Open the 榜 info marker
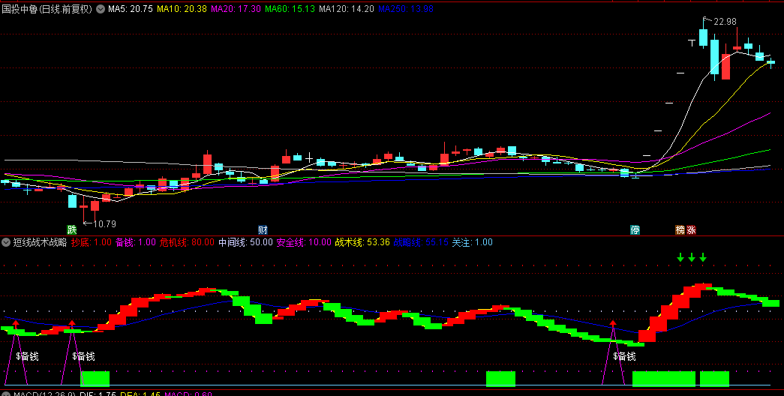Screen dimensions: 784x396 point(680,230)
